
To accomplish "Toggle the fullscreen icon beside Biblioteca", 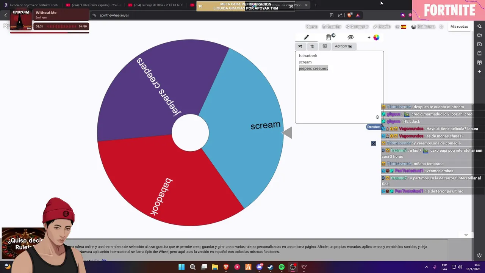I will [x=441, y=27].
